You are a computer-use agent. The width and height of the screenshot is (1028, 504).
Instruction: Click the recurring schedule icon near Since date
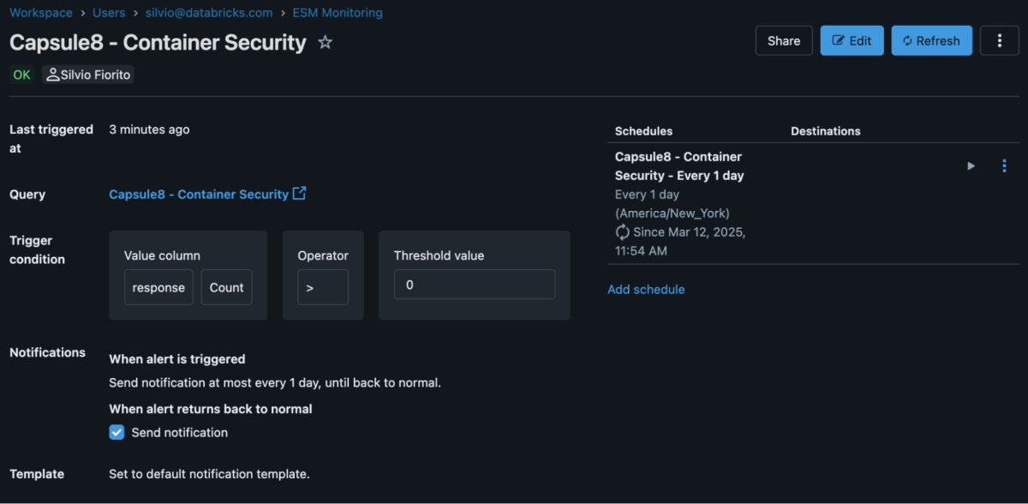[x=623, y=232]
